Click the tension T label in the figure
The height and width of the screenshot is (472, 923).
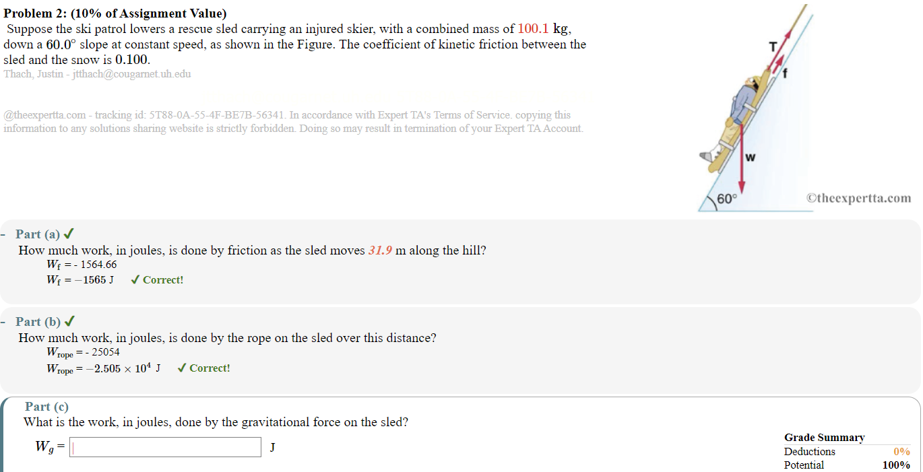pos(773,46)
